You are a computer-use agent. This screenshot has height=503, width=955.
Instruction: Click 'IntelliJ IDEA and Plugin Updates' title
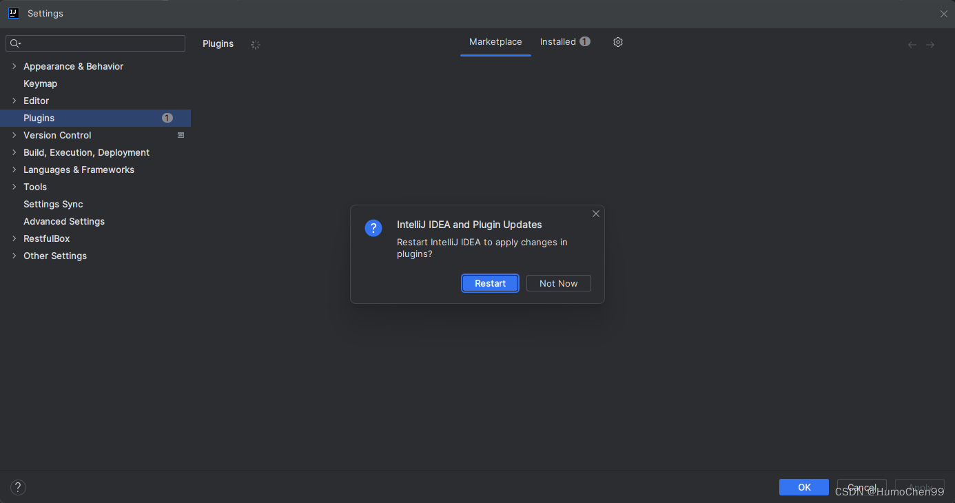469,225
